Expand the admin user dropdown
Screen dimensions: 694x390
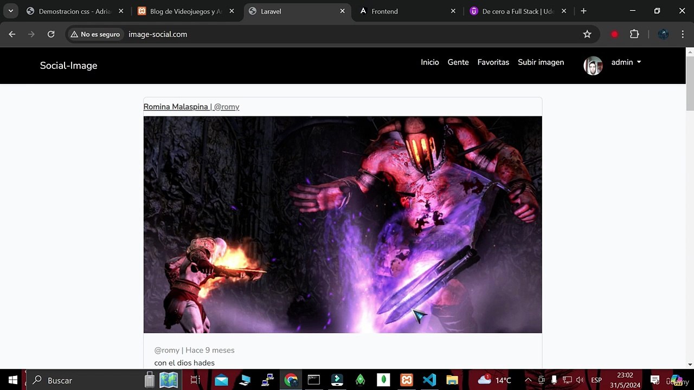[x=626, y=62]
